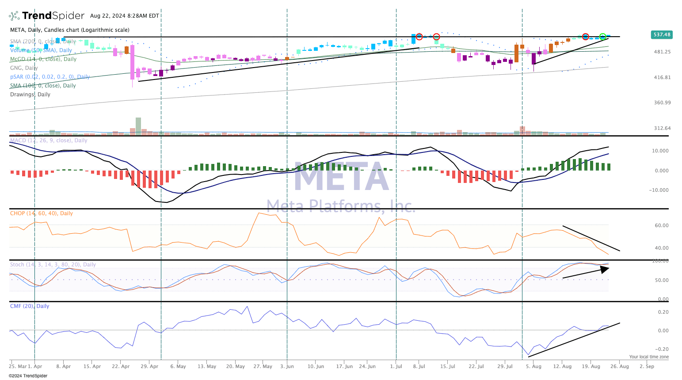
Task: Click the 17. Jun date axis label
Action: 344,366
